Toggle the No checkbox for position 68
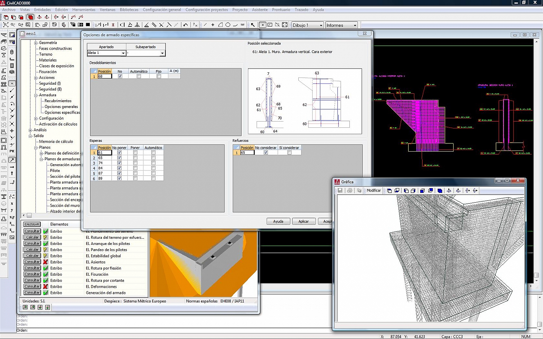Image resolution: width=543 pixels, height=339 pixels. coord(120,76)
